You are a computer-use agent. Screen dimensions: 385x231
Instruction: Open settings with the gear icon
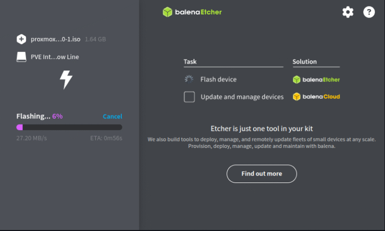348,12
